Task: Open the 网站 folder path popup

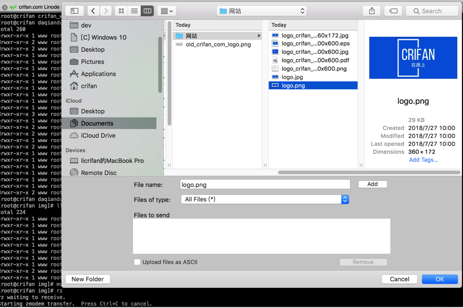Action: (x=262, y=11)
